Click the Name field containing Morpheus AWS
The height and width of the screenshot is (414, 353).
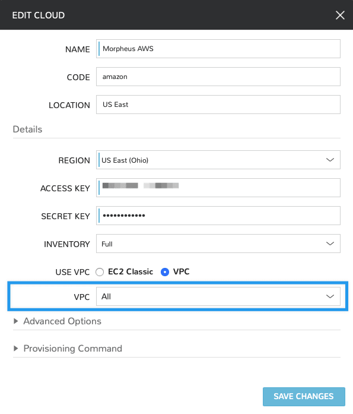pos(218,49)
